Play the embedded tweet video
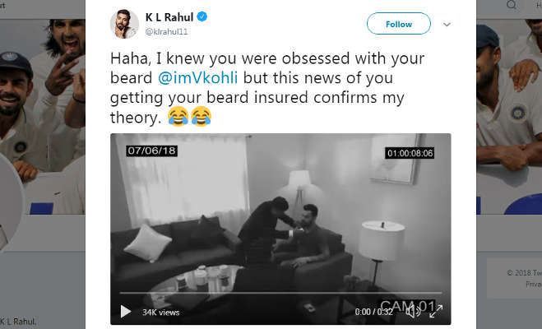 (126, 312)
